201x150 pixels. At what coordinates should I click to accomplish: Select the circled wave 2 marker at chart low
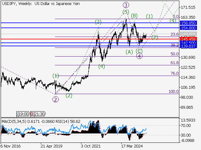(x=55, y=100)
